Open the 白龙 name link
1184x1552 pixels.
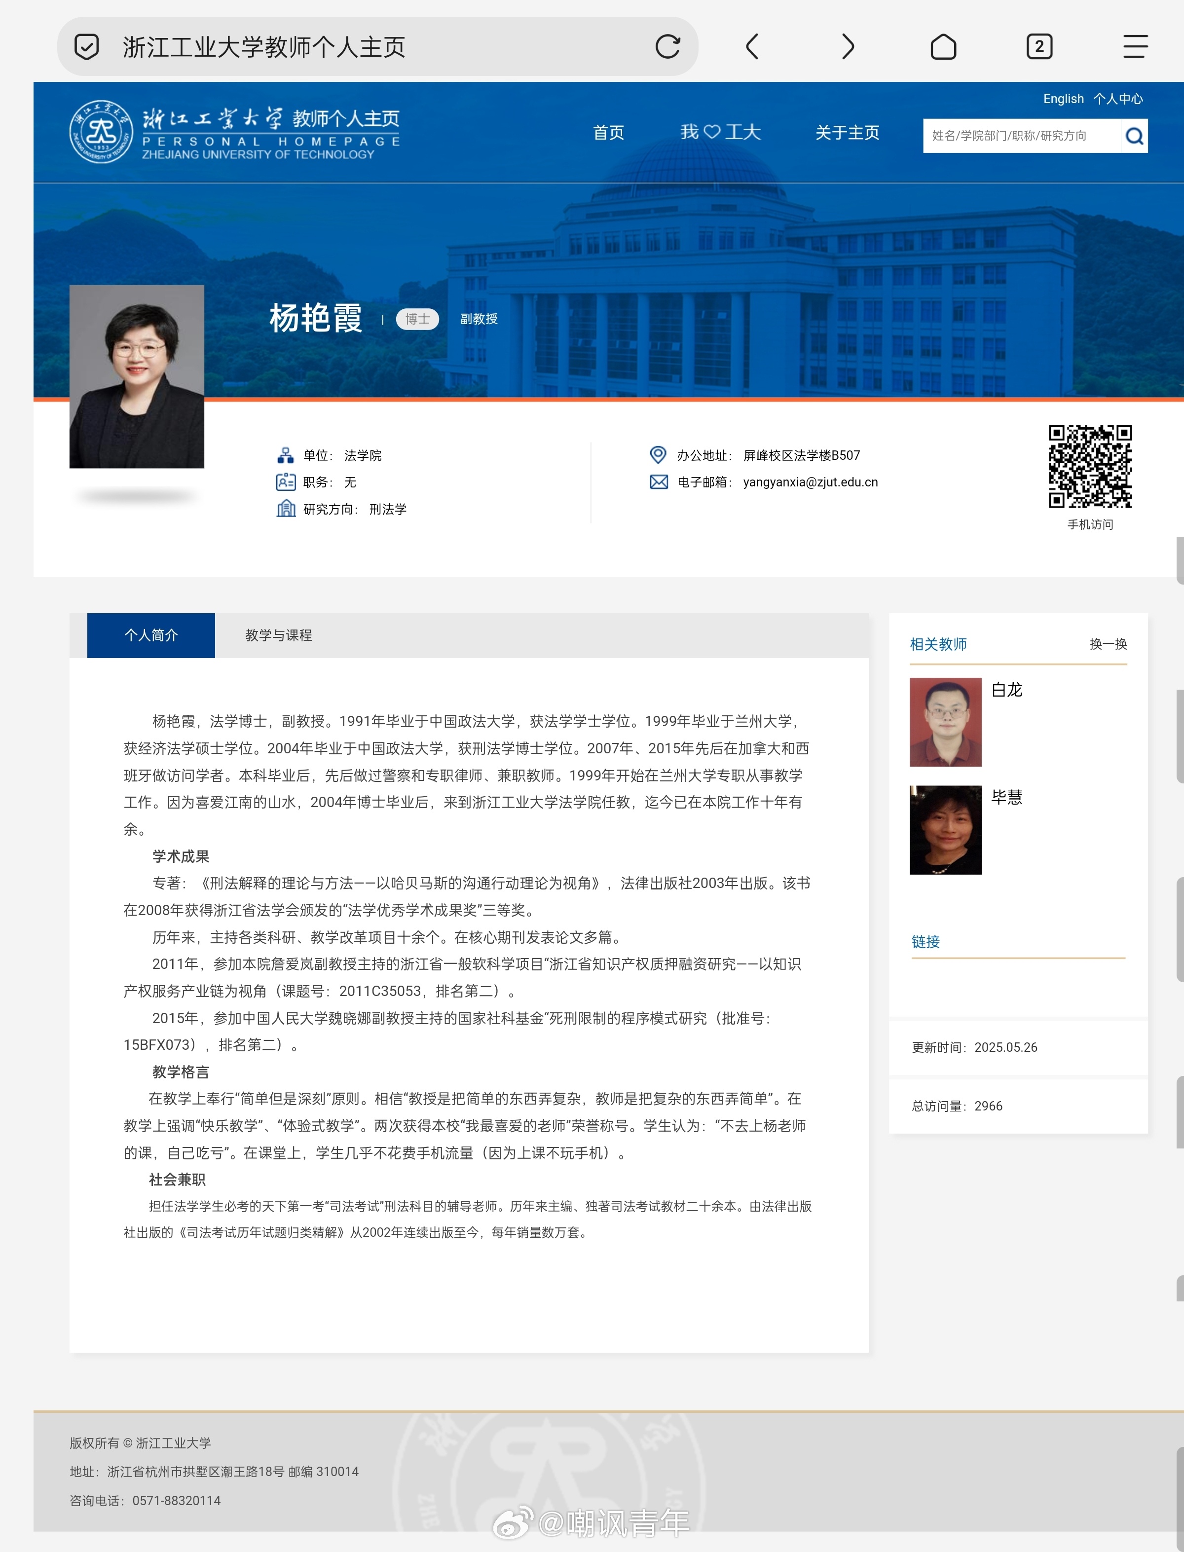click(1006, 689)
